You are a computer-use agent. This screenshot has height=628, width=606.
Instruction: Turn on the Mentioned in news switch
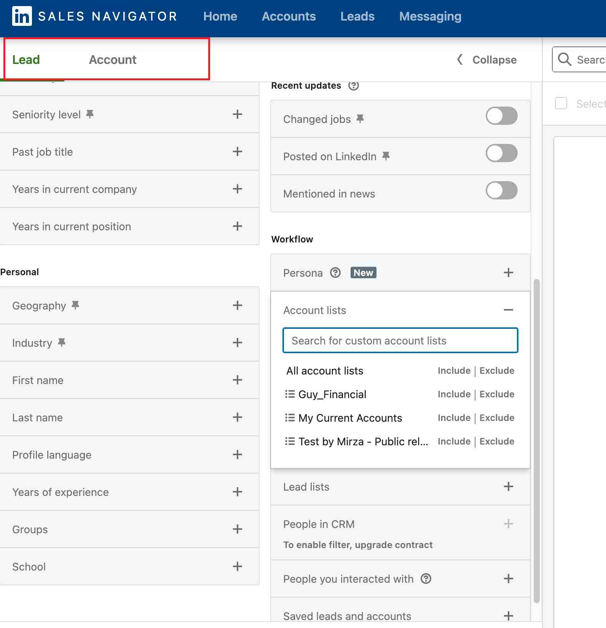point(501,190)
